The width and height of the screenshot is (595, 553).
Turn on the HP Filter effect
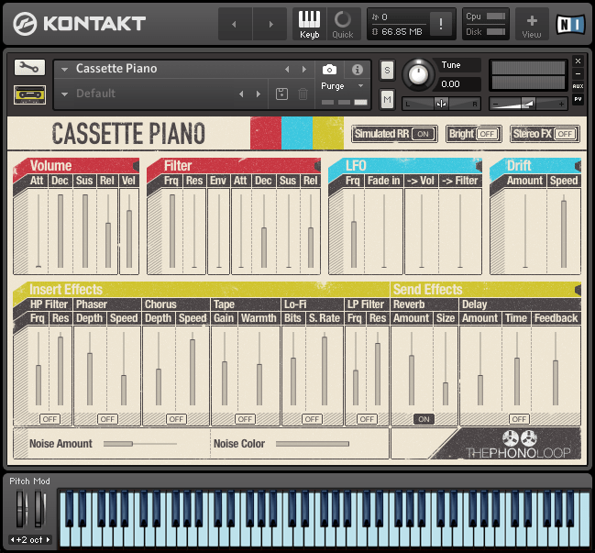tap(50, 419)
